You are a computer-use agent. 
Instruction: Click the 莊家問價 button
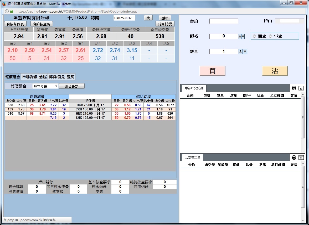click(165, 24)
